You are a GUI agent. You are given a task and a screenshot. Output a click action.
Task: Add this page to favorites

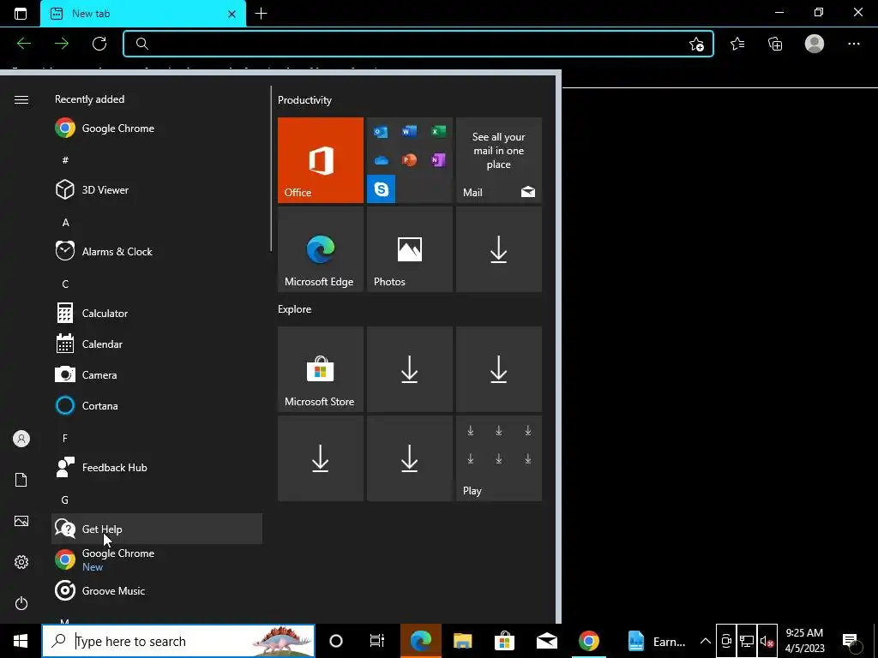point(696,44)
